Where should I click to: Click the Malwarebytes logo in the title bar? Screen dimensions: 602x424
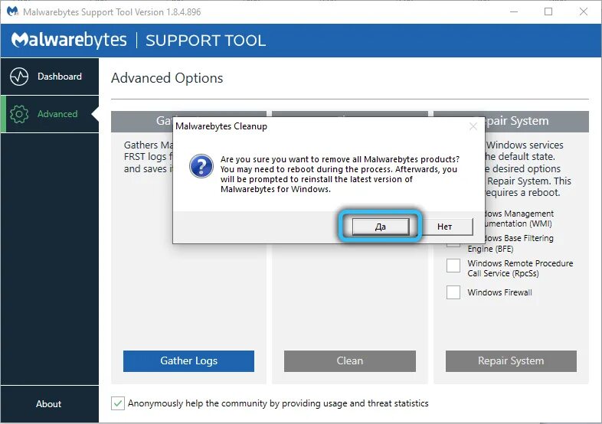(x=12, y=11)
